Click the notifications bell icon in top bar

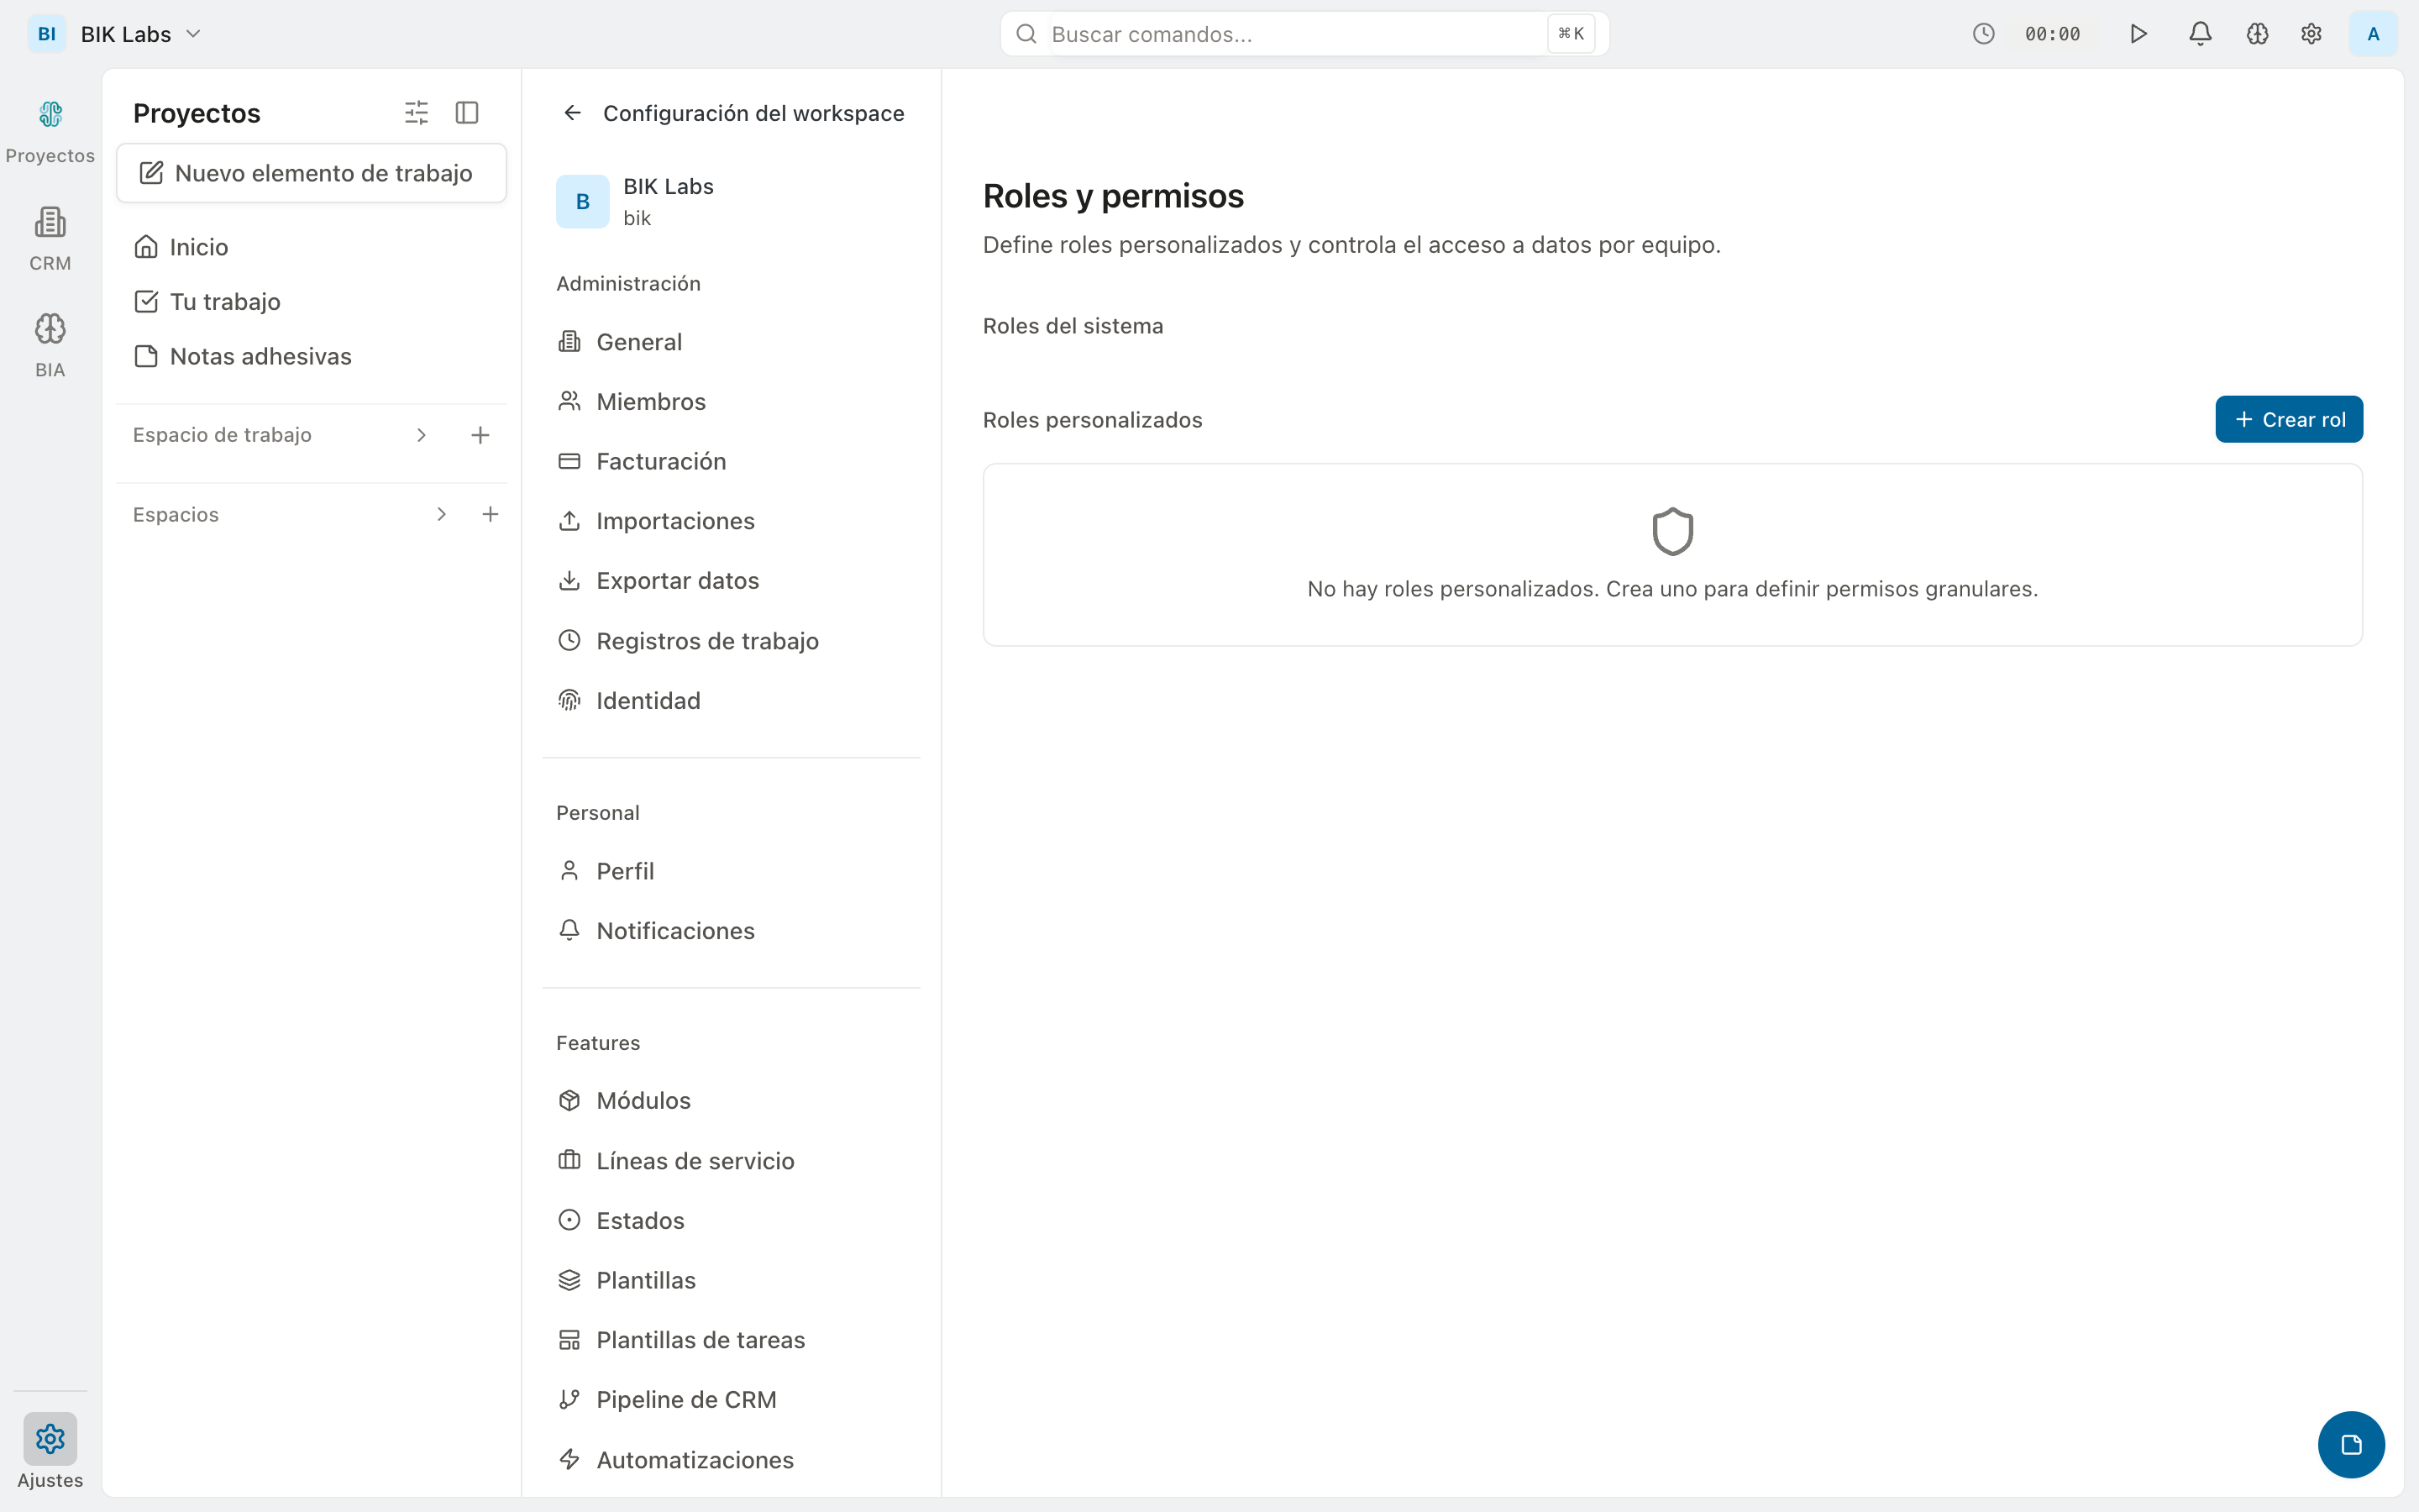pyautogui.click(x=2199, y=34)
